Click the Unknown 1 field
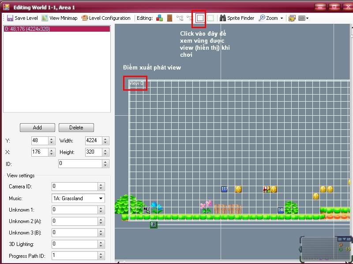This screenshot has height=264, width=353. point(75,210)
